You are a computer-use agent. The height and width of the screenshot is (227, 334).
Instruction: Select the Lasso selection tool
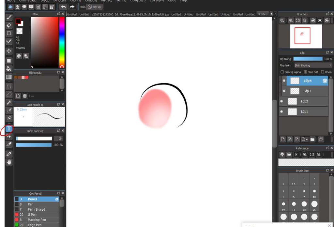(9, 94)
